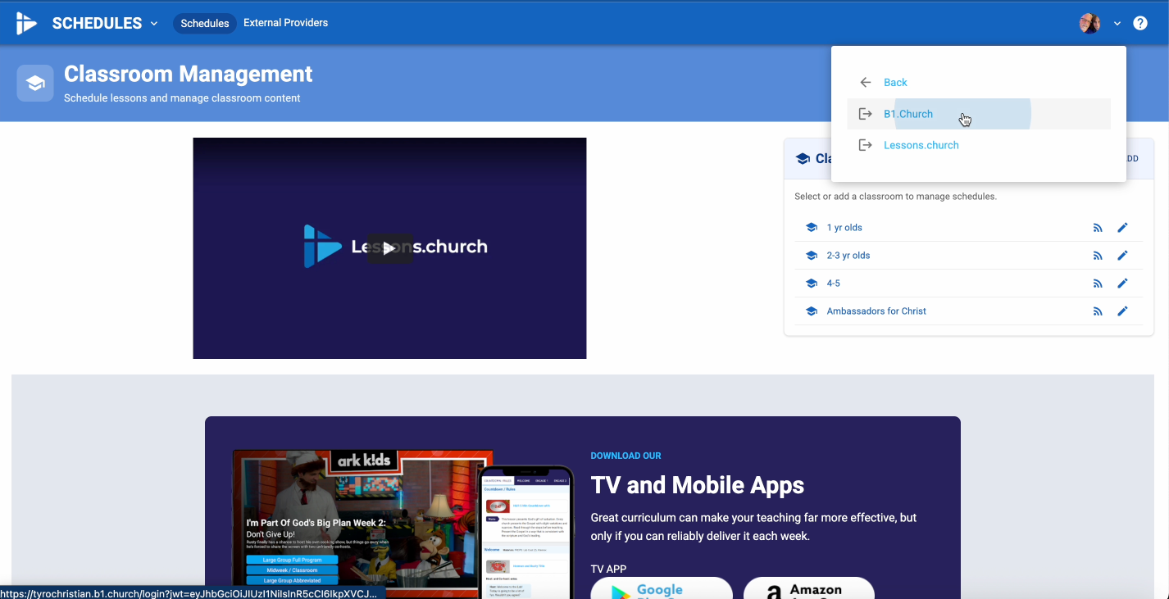1169x599 pixels.
Task: Open the help question mark icon
Action: [x=1139, y=23]
